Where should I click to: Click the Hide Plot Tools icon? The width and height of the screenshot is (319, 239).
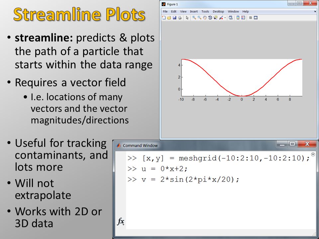coord(251,18)
